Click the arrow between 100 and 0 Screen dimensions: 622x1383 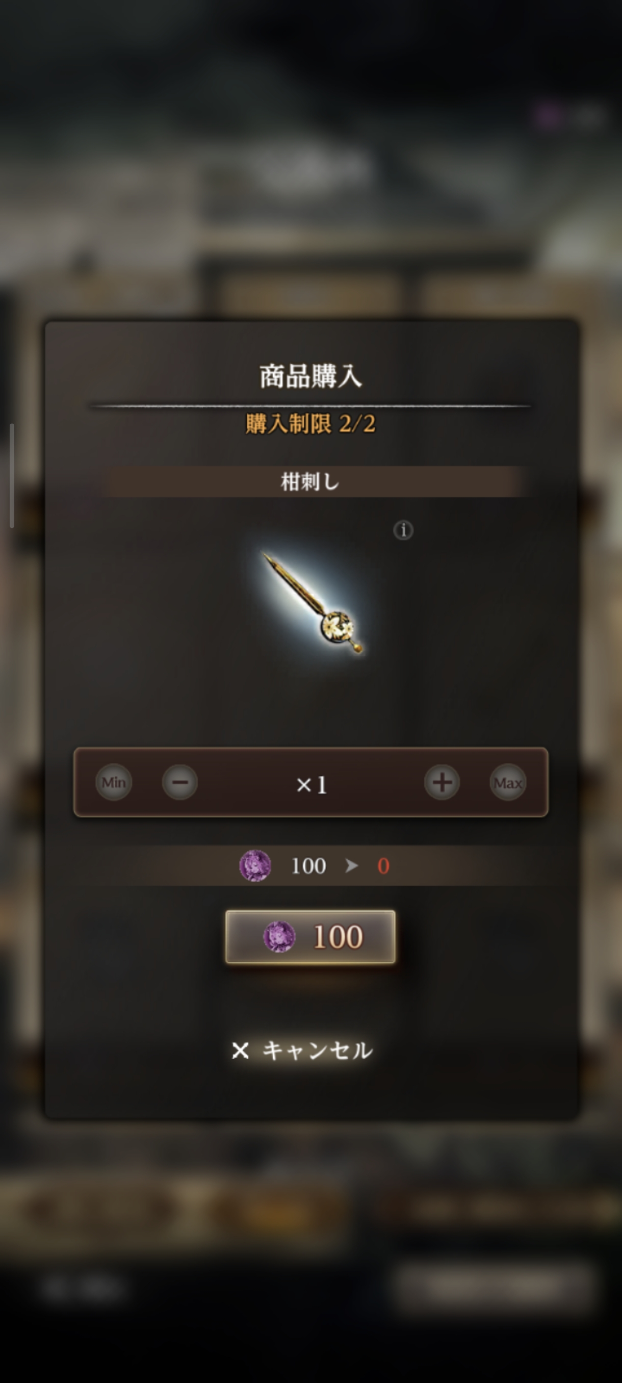click(351, 865)
